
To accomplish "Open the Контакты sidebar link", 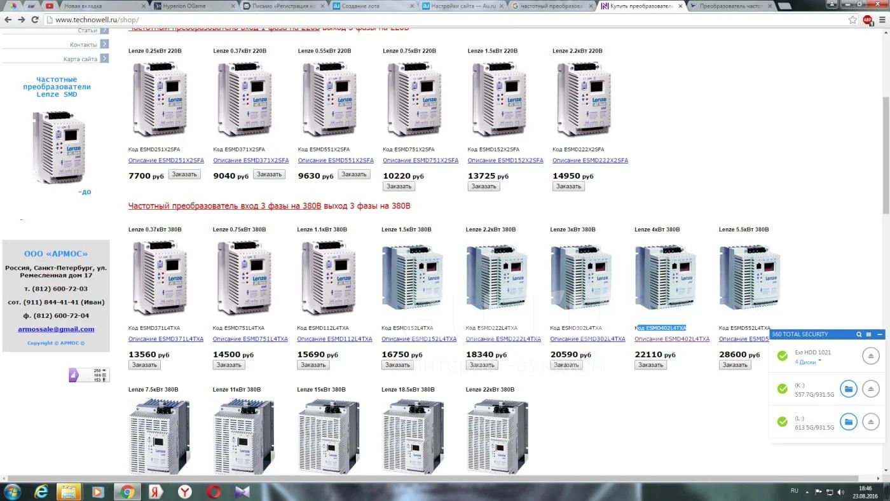I will tap(83, 45).
